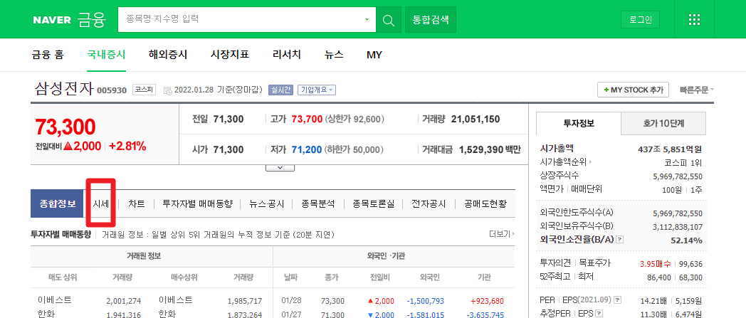Click the 거래량 value 21,051,150
746x318 pixels.
tap(474, 120)
